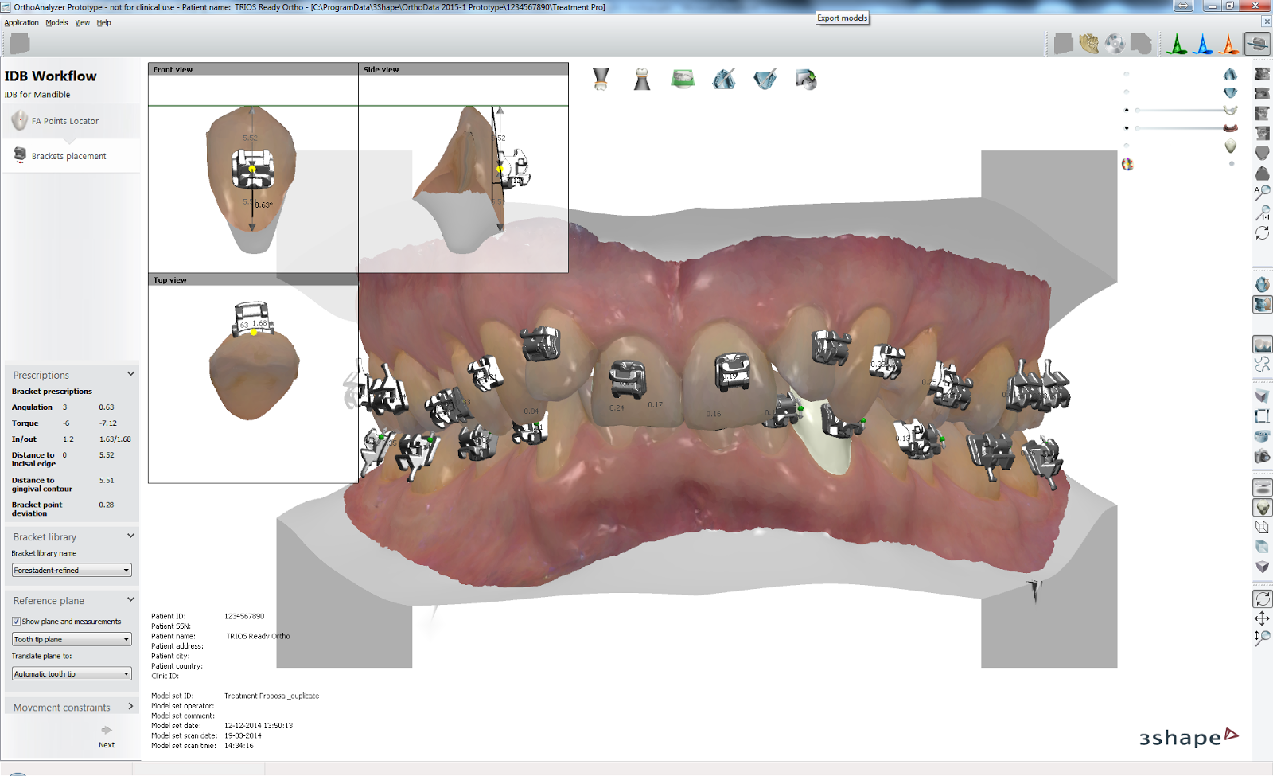This screenshot has height=776, width=1273.
Task: Click the zoom with vertical arrow icon
Action: (1263, 638)
